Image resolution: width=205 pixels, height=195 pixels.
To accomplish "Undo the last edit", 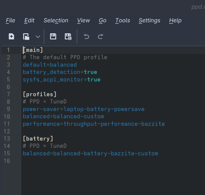I will coord(86,37).
